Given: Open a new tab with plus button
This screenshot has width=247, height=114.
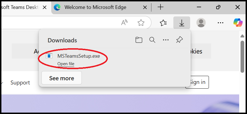Looking at the screenshot, I should 160,7.
